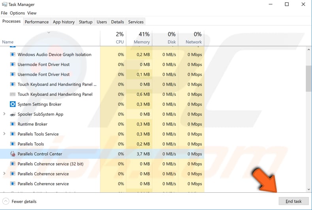Sort processes by the Disk column

coord(165,38)
